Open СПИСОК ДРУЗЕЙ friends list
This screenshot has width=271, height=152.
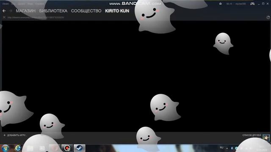[252, 135]
